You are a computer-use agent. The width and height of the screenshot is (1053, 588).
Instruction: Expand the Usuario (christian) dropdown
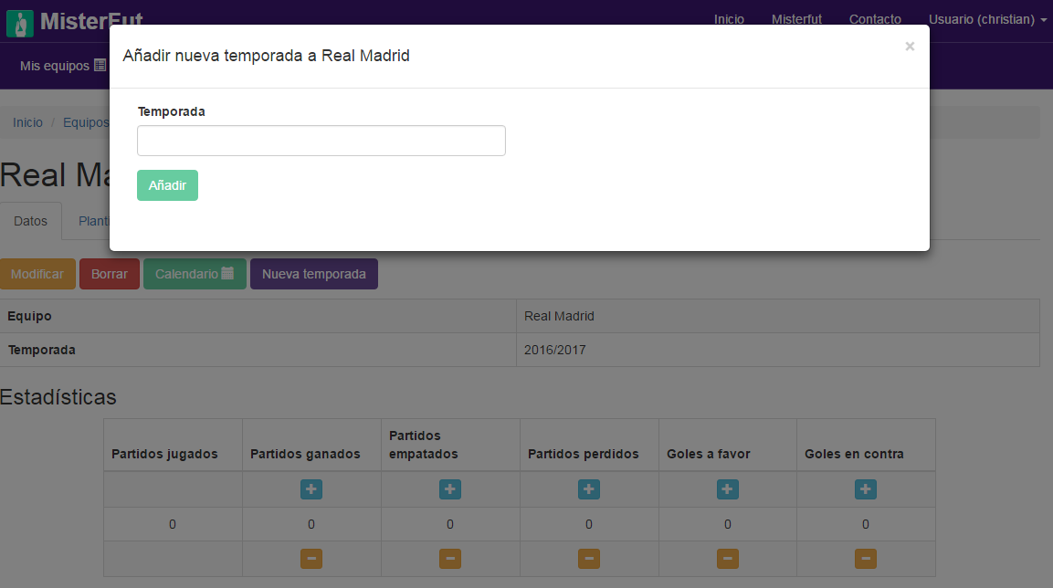(987, 19)
